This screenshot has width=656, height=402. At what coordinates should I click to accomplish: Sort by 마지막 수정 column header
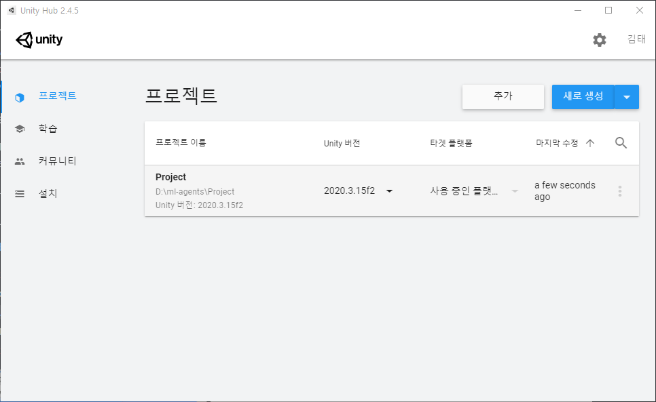557,143
